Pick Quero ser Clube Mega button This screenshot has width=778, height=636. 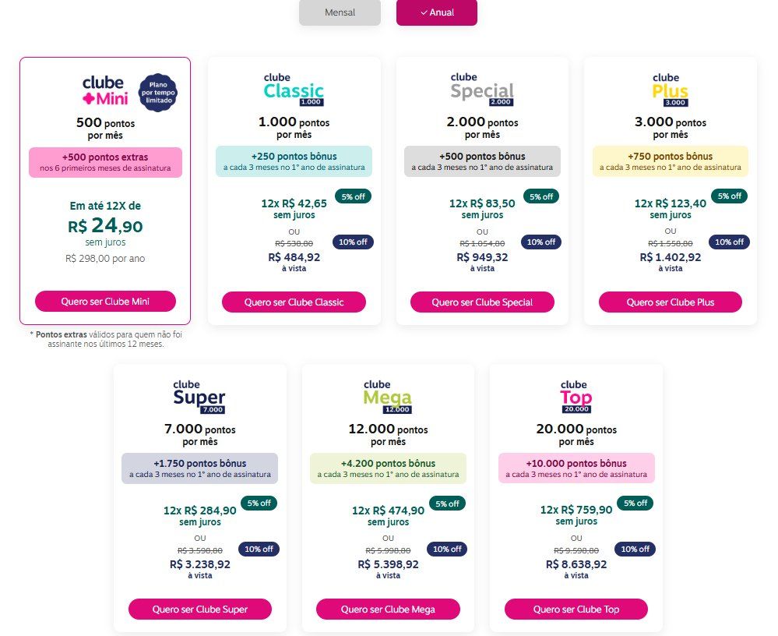click(x=388, y=609)
